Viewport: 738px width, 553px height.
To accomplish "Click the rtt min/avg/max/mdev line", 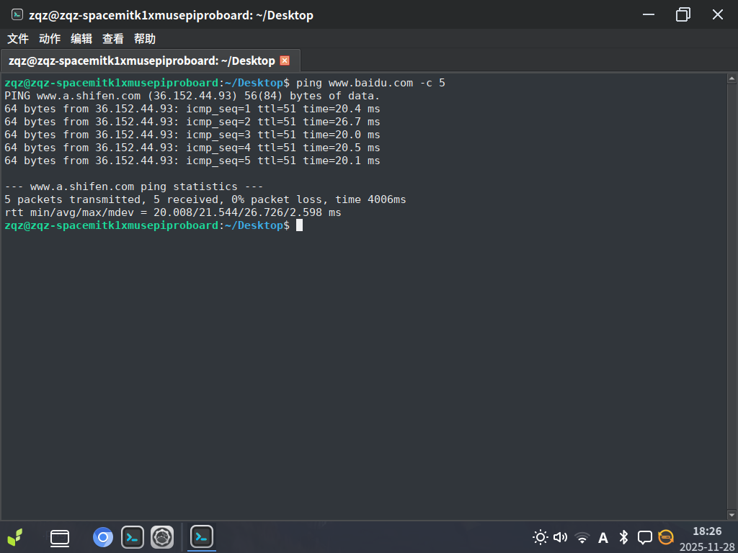I will [173, 212].
